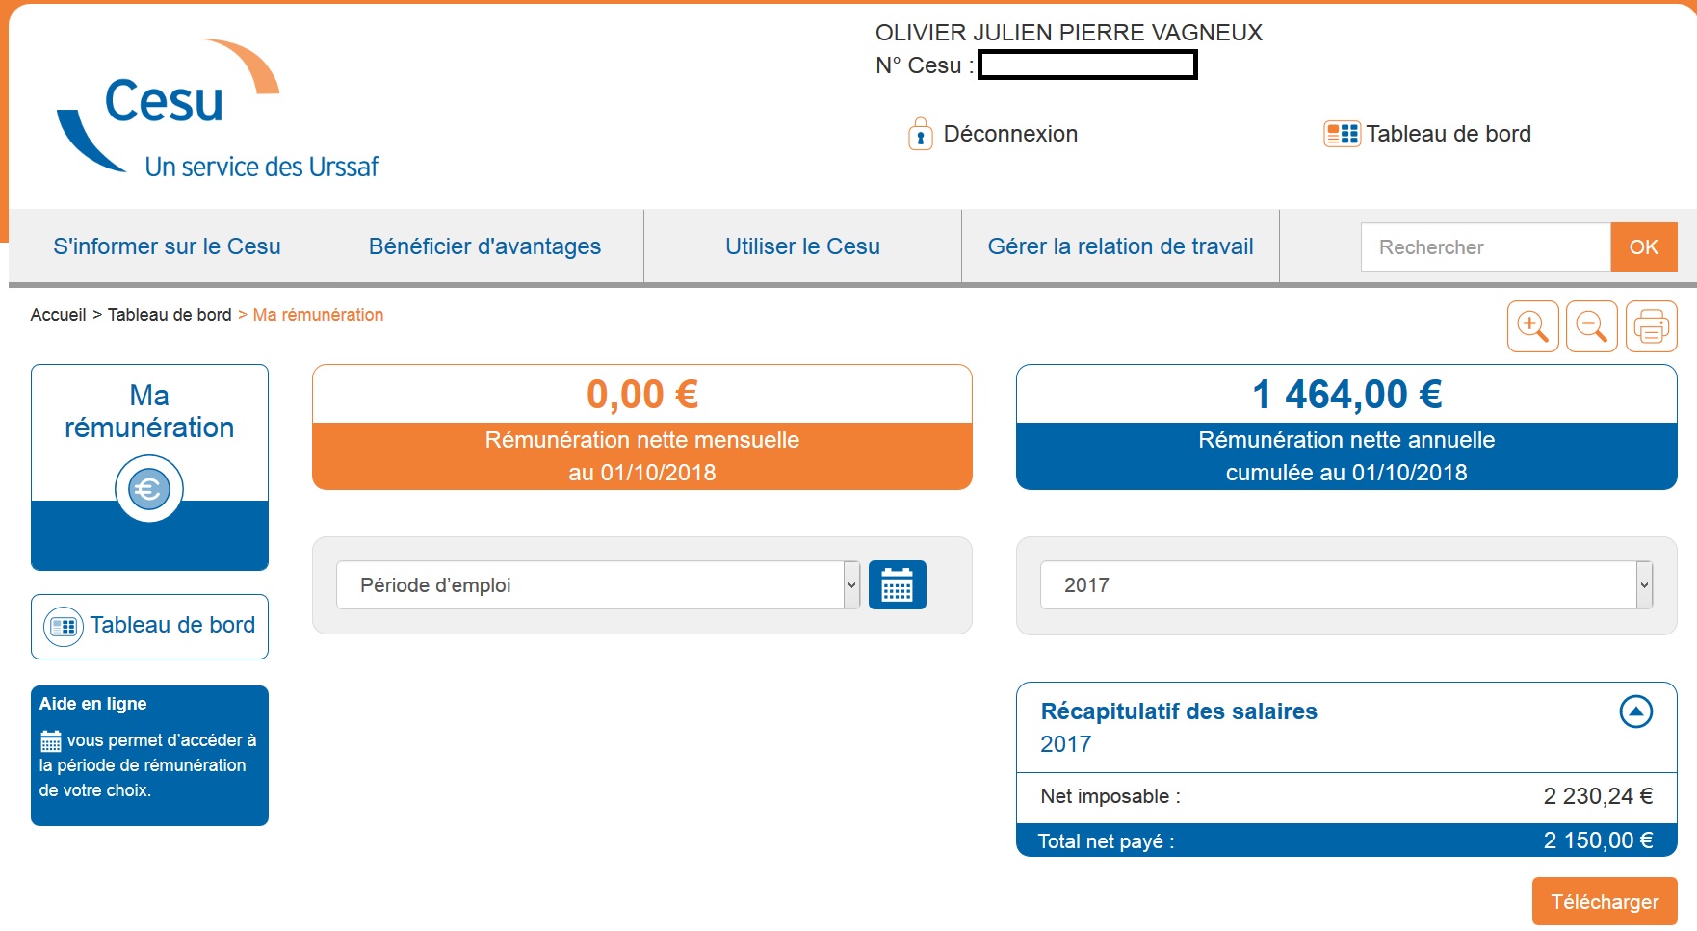This screenshot has height=931, width=1697.
Task: Open the S'informer sur le Cesu menu
Action: tap(167, 246)
